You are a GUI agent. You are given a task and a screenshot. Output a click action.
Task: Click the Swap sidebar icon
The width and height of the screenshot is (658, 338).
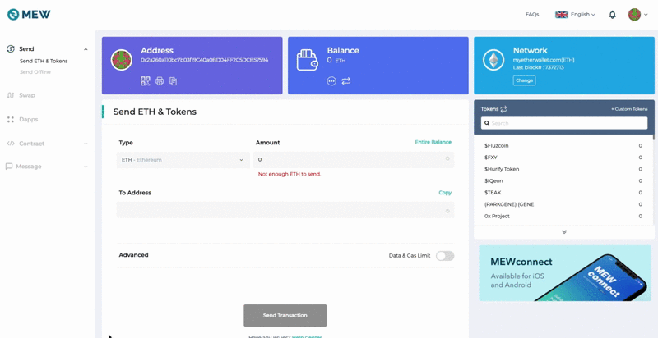click(x=11, y=95)
